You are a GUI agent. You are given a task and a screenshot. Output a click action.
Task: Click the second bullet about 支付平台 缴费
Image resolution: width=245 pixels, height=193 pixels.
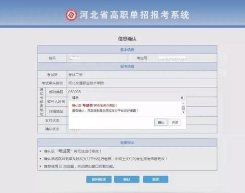coord(106,159)
